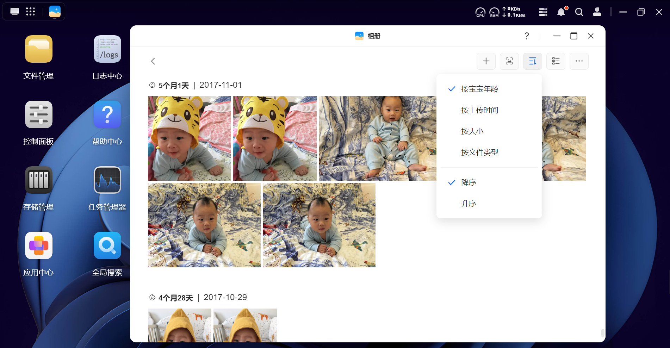Open partially hidden photo right of sort menu
Viewport: 670px width, 348px height.
(x=564, y=138)
